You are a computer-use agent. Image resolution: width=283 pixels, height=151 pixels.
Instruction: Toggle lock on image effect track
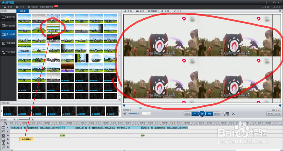pyautogui.click(x=8, y=139)
